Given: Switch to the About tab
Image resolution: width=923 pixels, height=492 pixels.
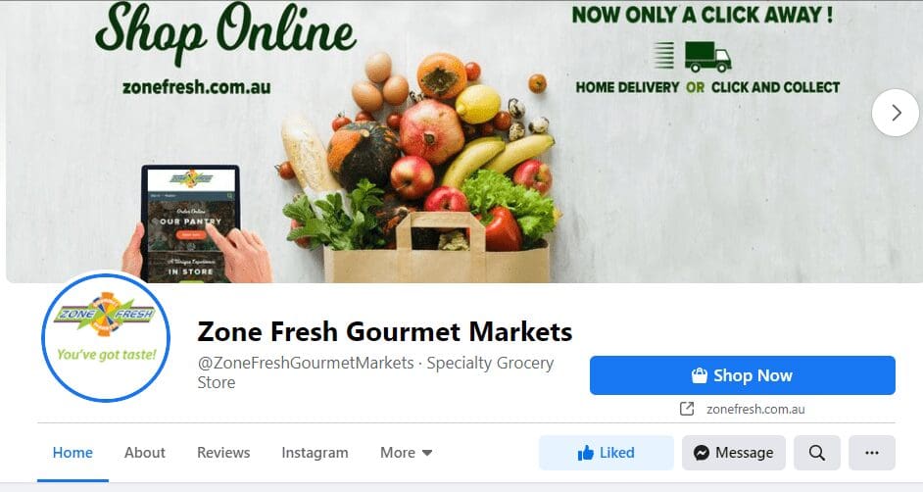Looking at the screenshot, I should tap(145, 453).
